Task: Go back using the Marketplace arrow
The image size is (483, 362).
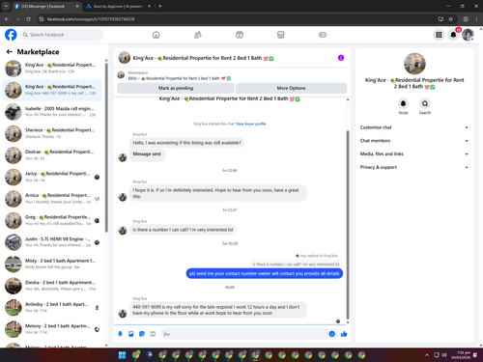Action: click(x=10, y=52)
